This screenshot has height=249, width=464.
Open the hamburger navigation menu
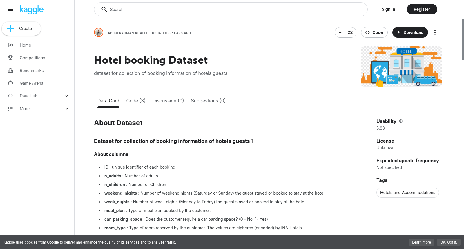(x=10, y=9)
